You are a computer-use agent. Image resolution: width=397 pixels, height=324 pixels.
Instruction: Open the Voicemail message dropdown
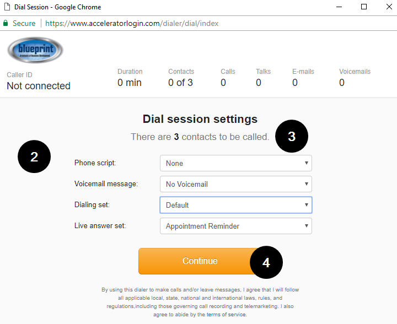236,184
